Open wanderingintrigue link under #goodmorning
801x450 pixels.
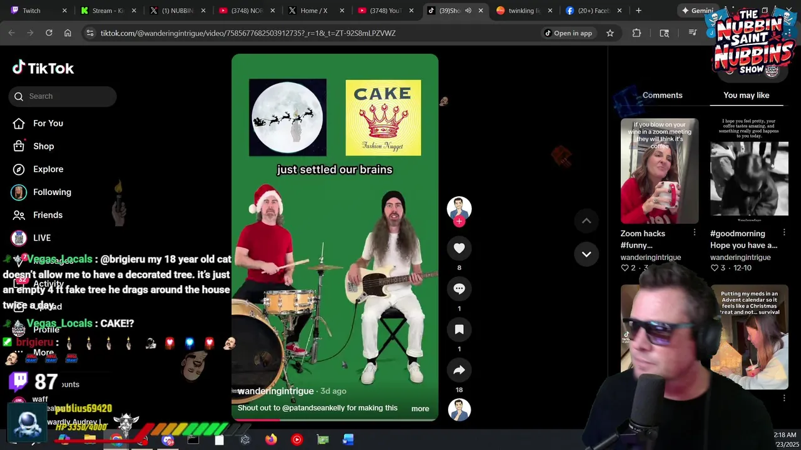click(x=740, y=257)
